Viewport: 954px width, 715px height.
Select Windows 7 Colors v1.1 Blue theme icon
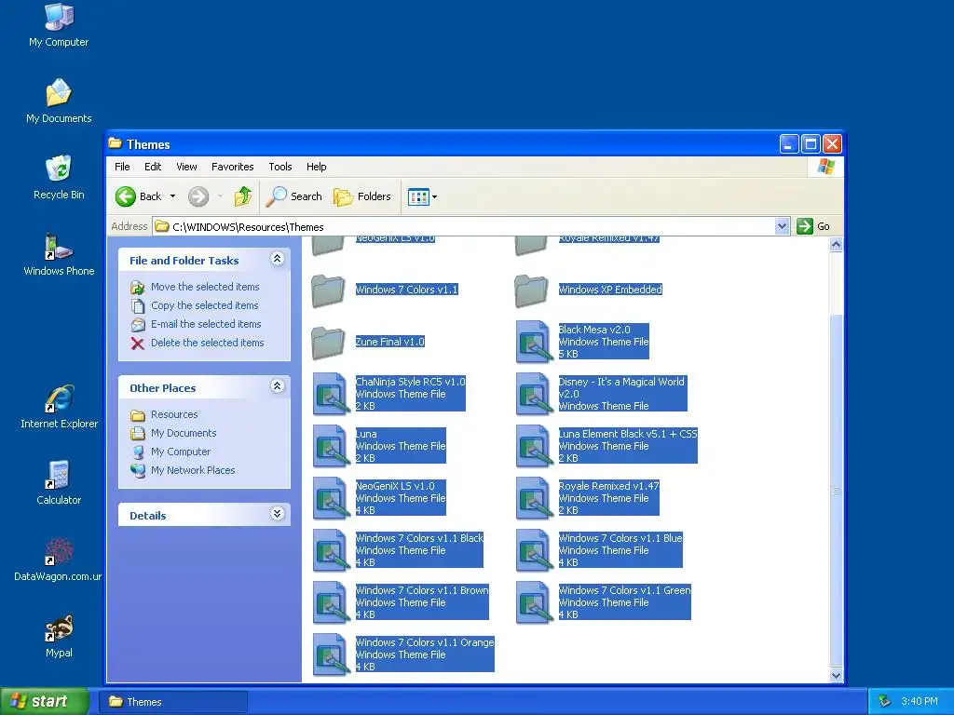point(534,551)
